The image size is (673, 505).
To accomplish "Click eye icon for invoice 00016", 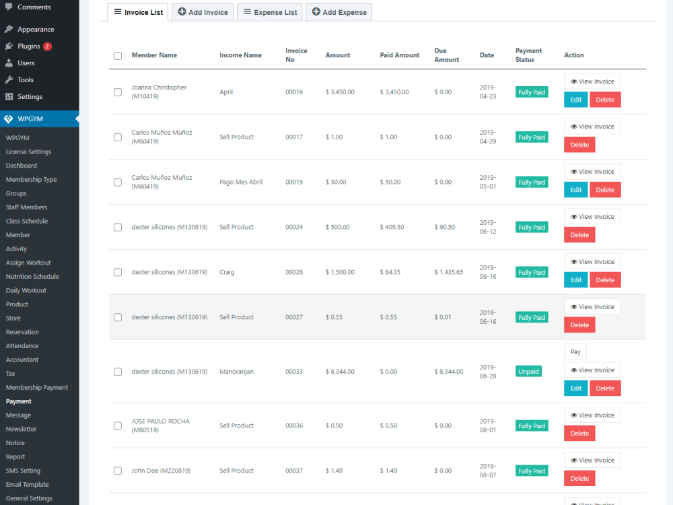I will 573,81.
